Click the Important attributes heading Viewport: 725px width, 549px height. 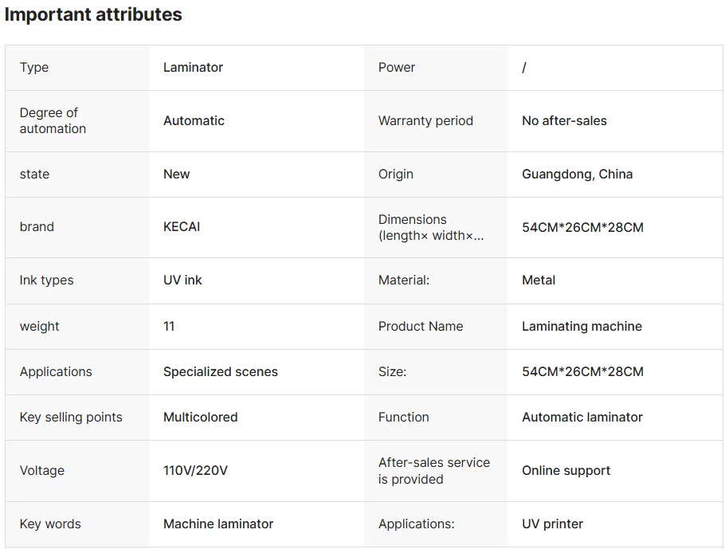[x=93, y=14]
